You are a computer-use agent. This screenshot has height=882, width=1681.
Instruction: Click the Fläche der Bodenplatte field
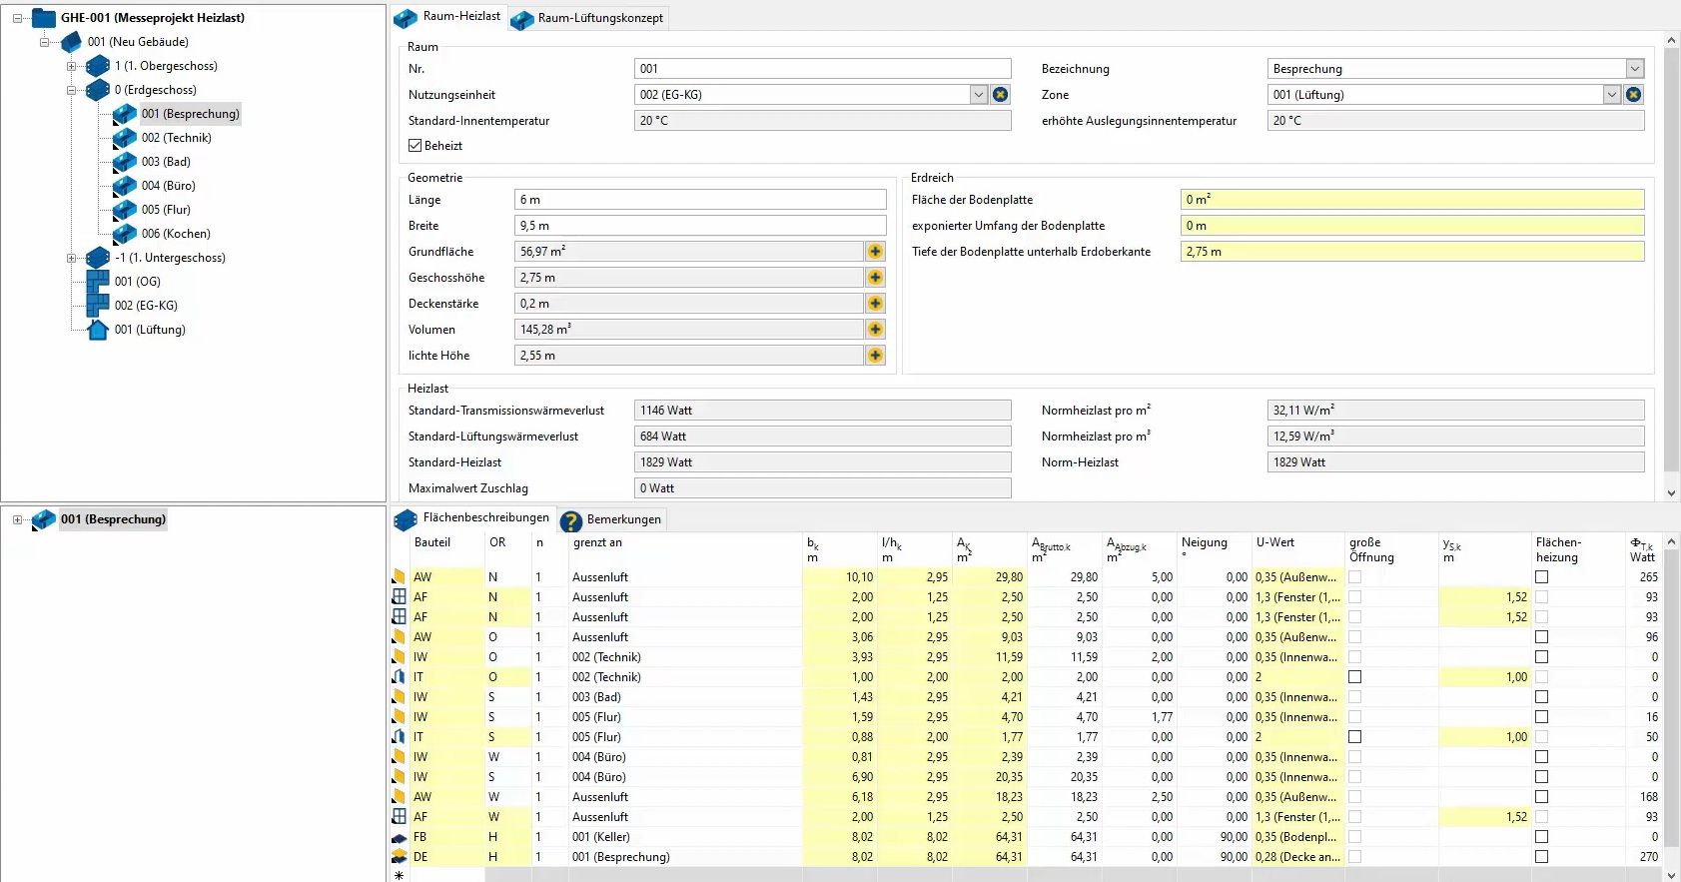coord(1412,200)
